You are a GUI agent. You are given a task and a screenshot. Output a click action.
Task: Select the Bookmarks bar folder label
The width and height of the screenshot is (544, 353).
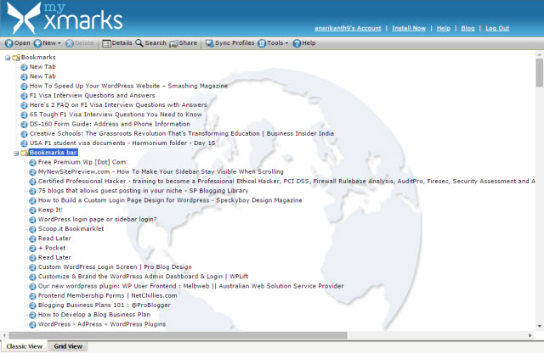coord(53,153)
